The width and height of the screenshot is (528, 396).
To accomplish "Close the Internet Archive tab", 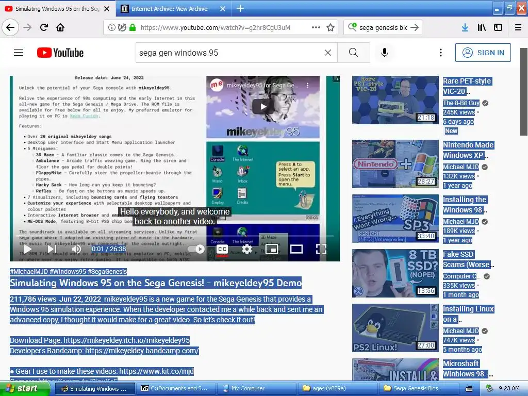I will click(223, 9).
